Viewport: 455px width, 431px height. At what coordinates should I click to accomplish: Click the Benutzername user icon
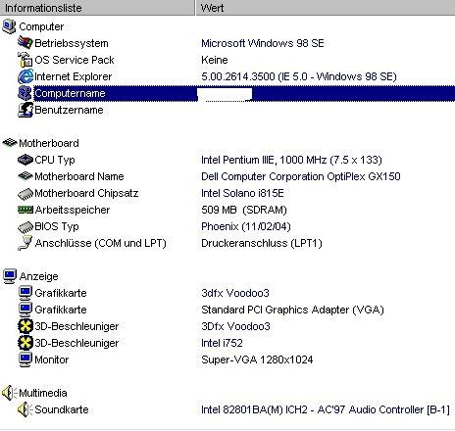tap(25, 110)
